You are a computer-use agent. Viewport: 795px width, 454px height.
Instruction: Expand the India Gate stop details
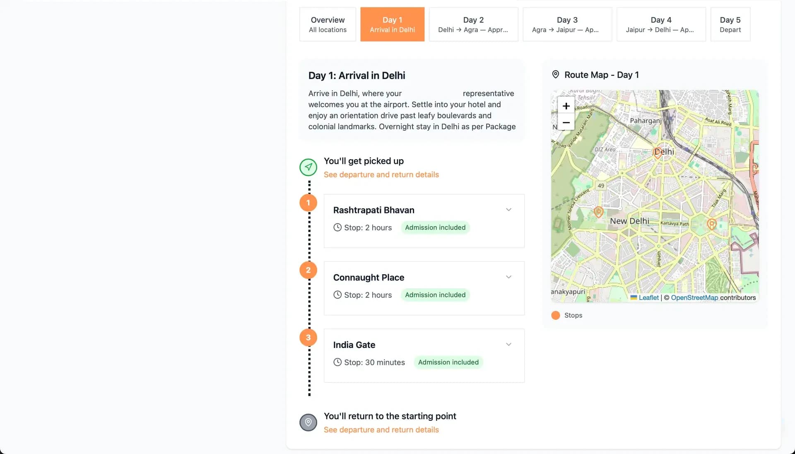coord(508,345)
